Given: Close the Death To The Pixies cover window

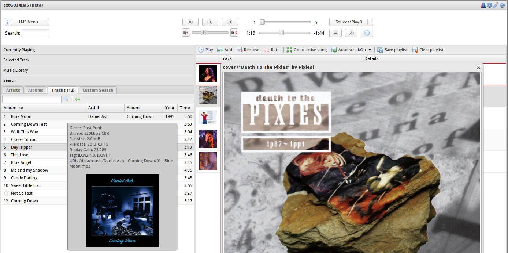Looking at the screenshot, I should [x=478, y=67].
